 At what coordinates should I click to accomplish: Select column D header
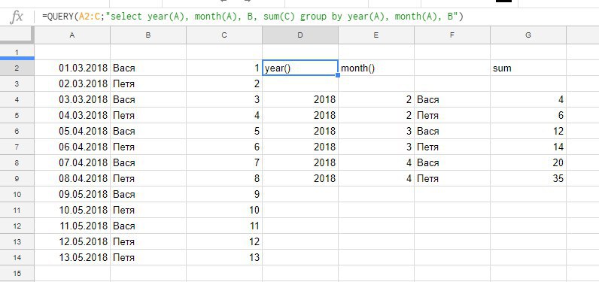click(x=300, y=35)
